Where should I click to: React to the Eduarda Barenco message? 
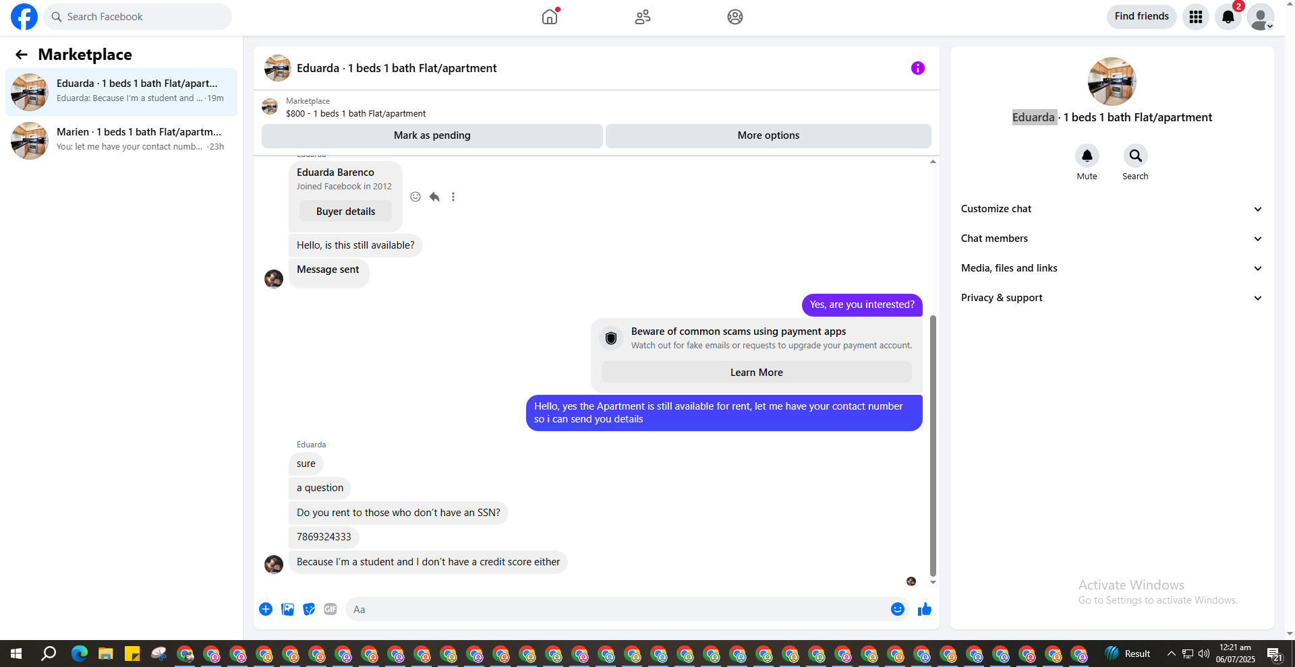[415, 197]
